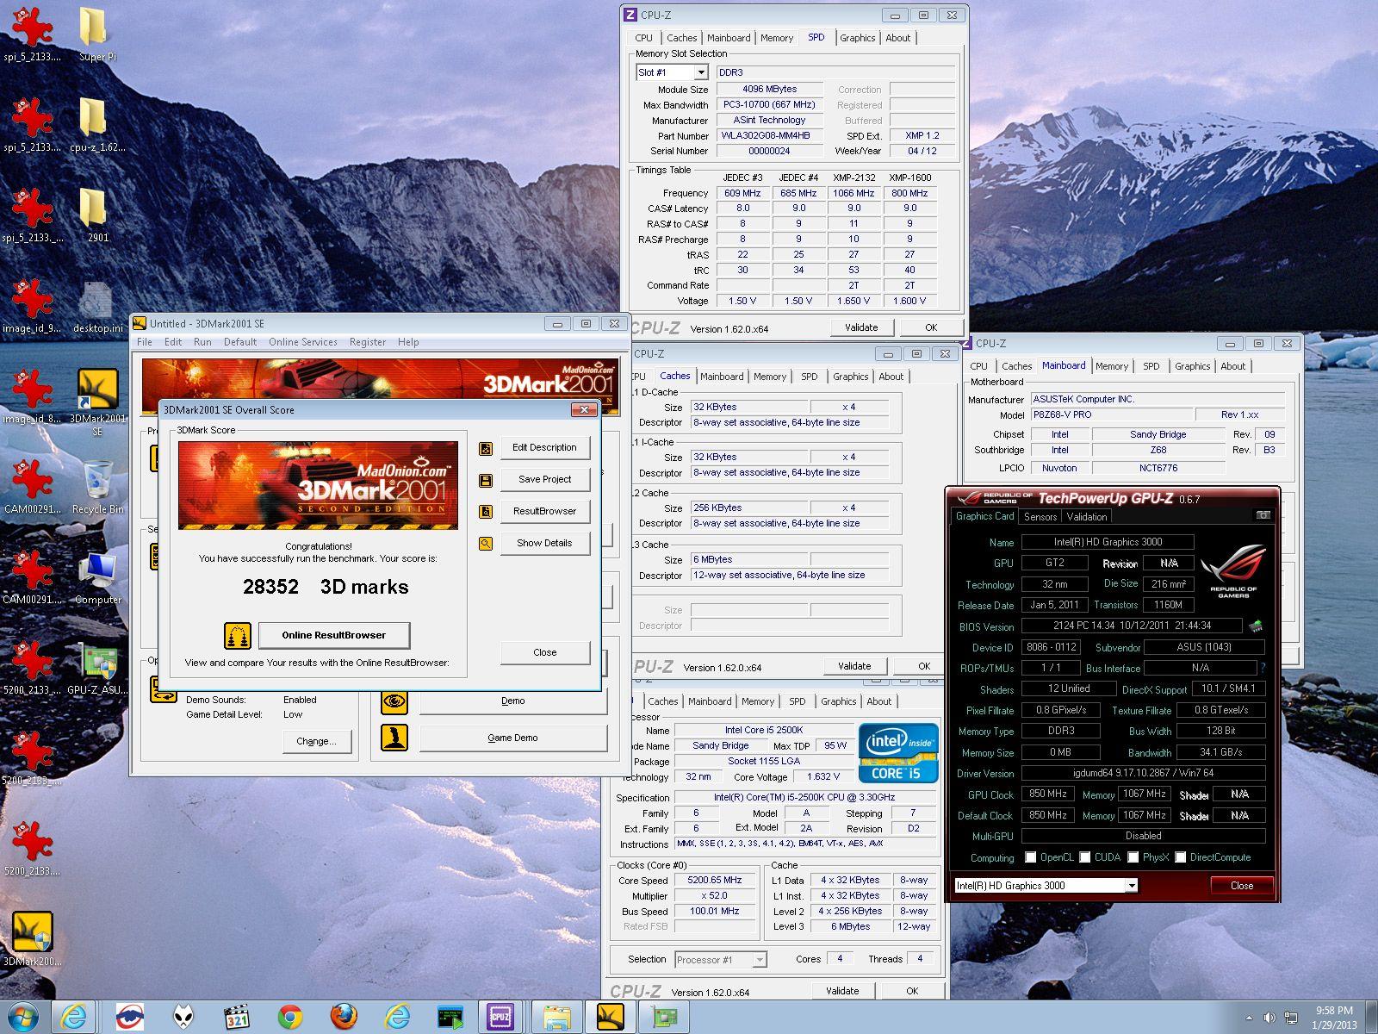Select the image_id_9 desktop file
Image resolution: width=1378 pixels, height=1034 pixels.
[x=32, y=307]
